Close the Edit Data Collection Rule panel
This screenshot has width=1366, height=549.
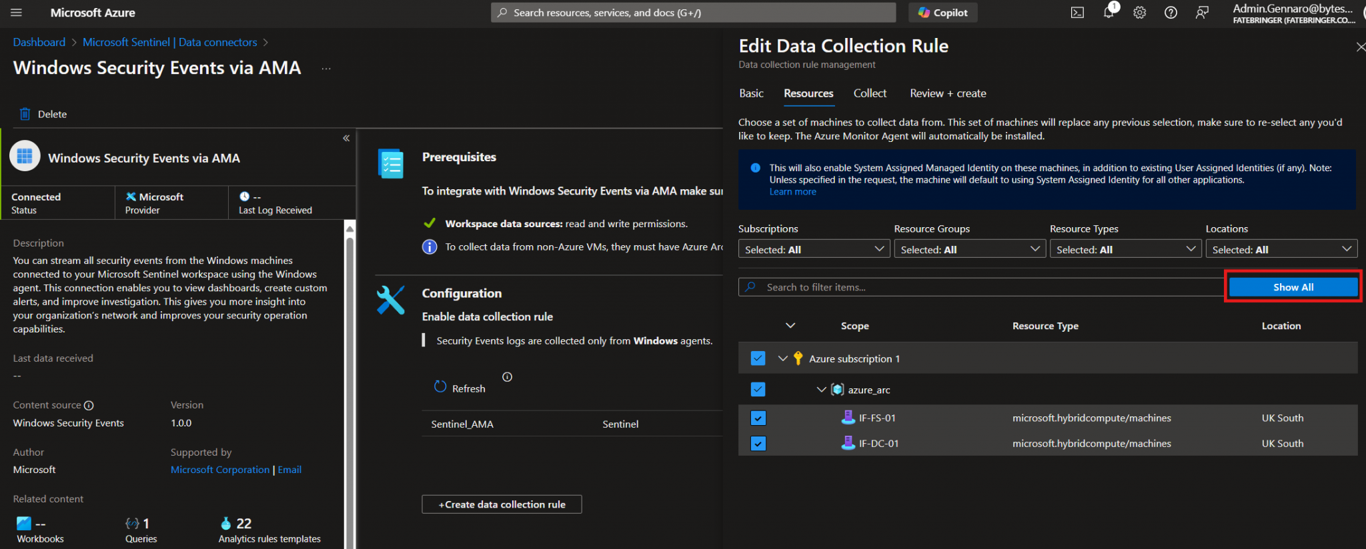point(1360,47)
